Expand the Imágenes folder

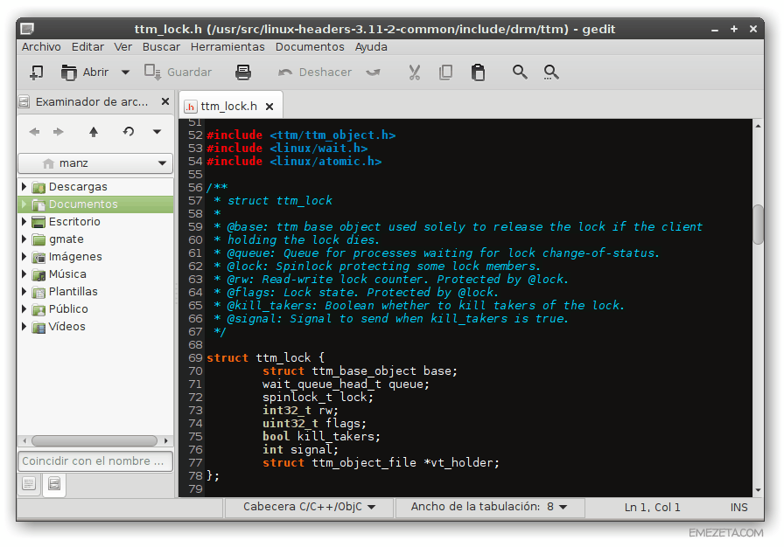pyautogui.click(x=24, y=257)
